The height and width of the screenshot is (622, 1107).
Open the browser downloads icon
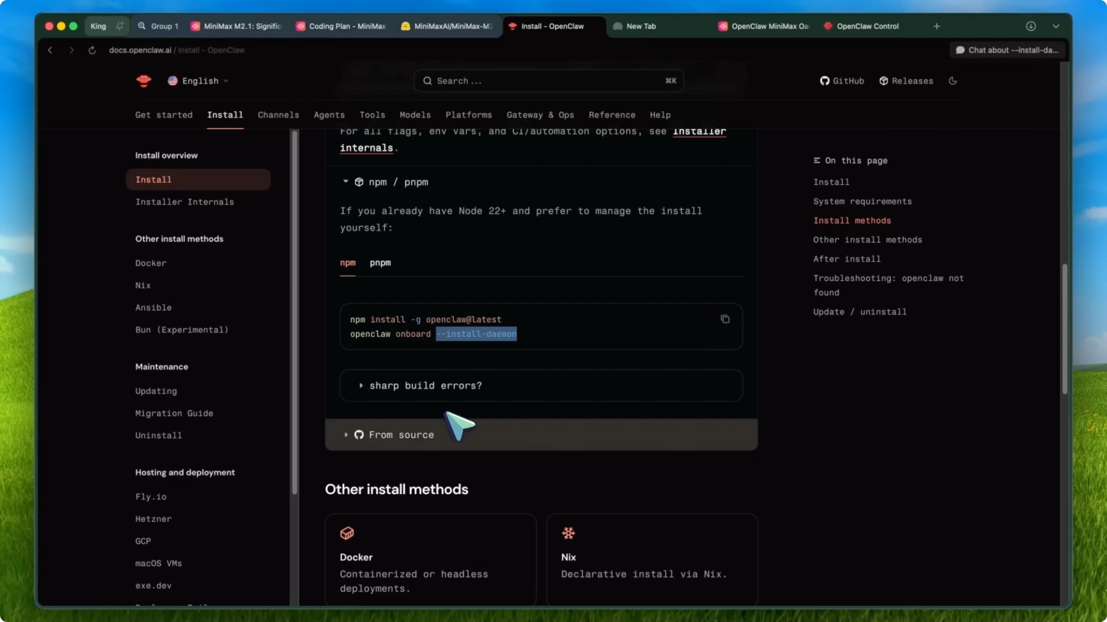[1031, 26]
